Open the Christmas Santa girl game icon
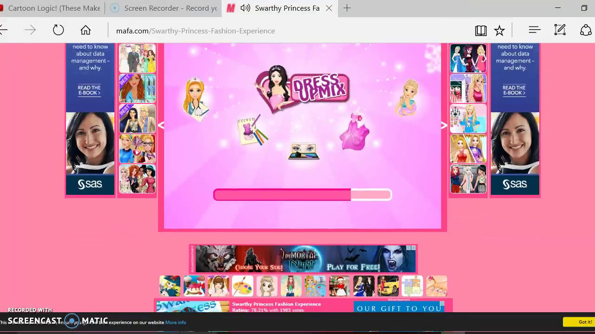Image resolution: width=595 pixels, height=334 pixels. pos(339,286)
